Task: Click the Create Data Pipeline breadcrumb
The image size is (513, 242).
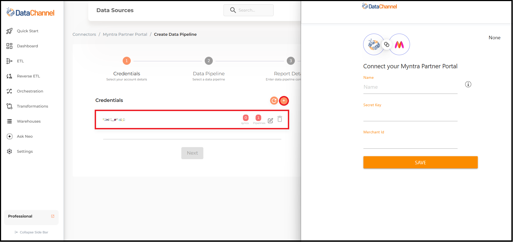Action: [x=175, y=34]
